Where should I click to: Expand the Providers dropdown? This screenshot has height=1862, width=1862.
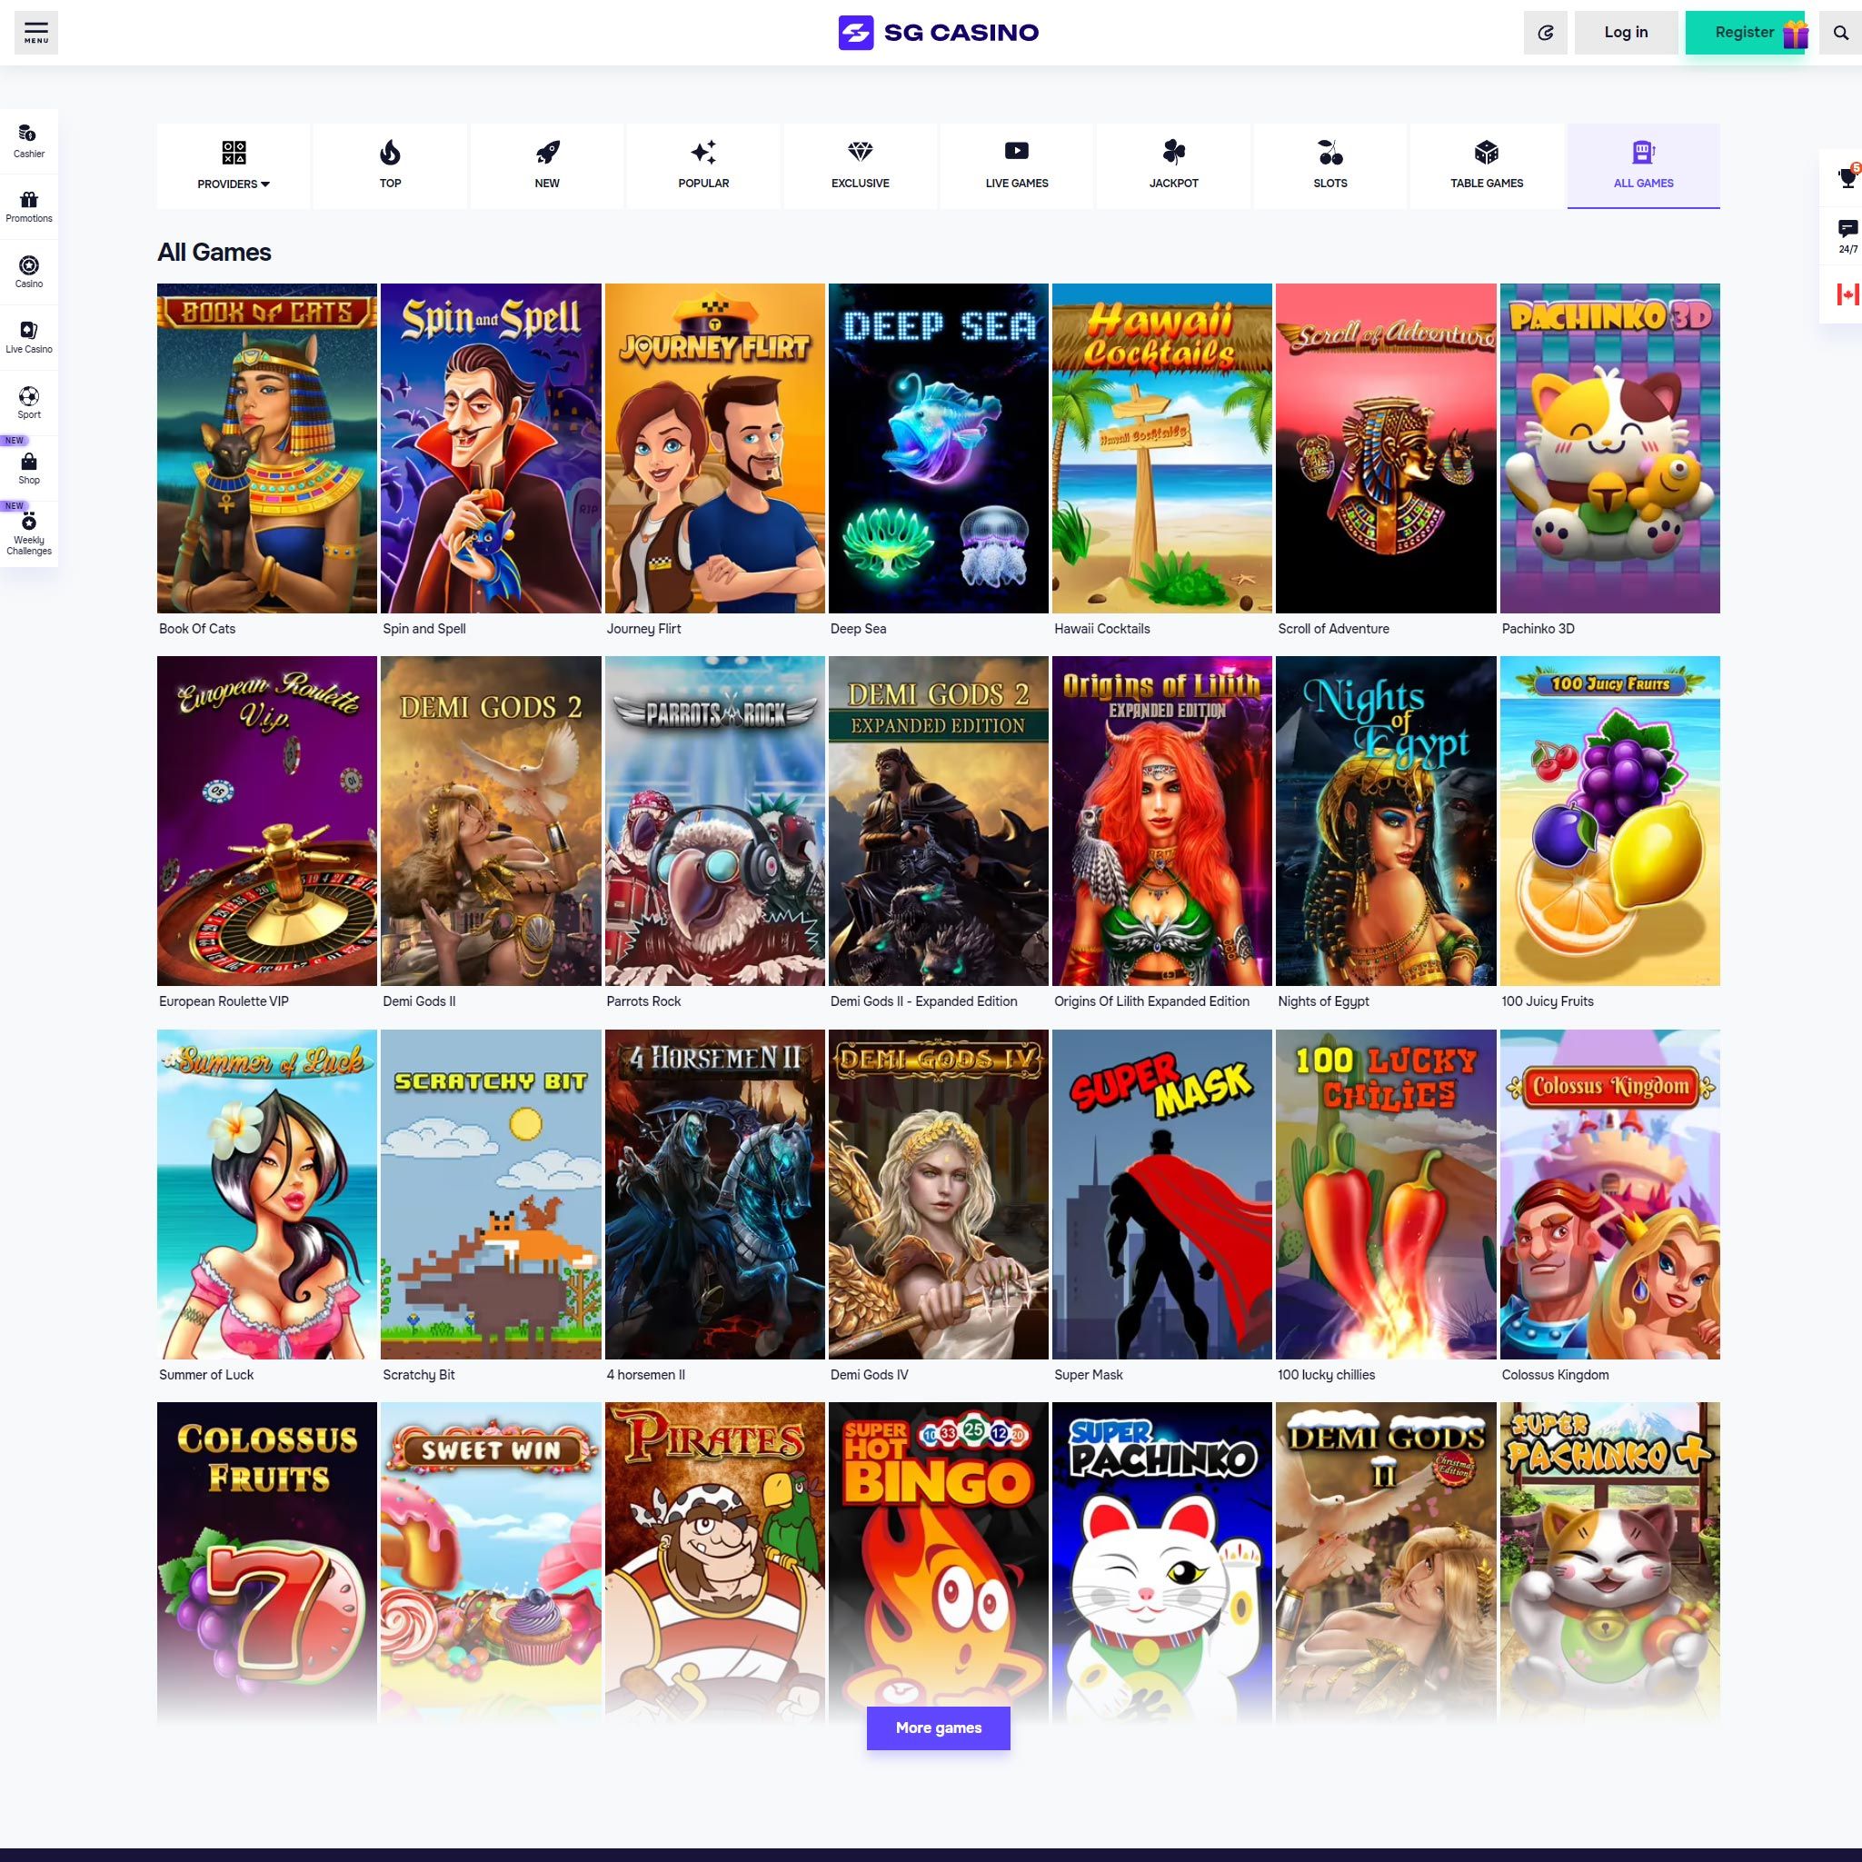click(x=234, y=164)
